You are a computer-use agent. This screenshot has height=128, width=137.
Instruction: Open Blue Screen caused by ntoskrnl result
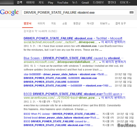pyautogui.click(x=73, y=58)
